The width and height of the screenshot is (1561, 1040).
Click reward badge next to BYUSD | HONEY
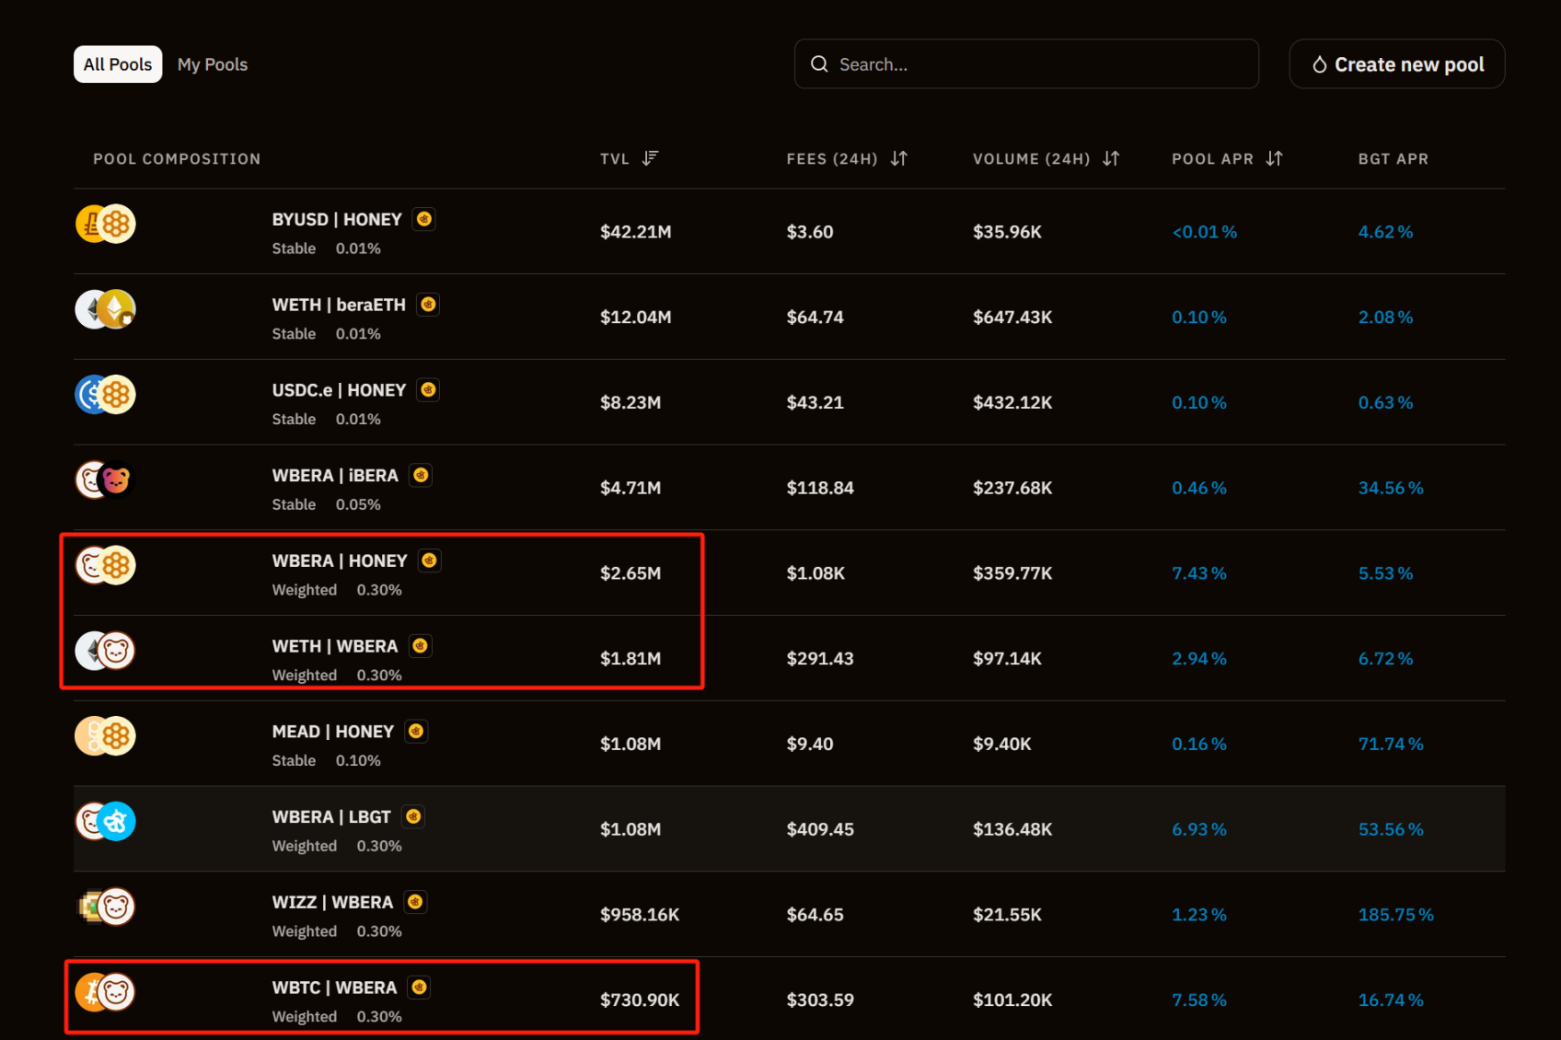pos(423,219)
